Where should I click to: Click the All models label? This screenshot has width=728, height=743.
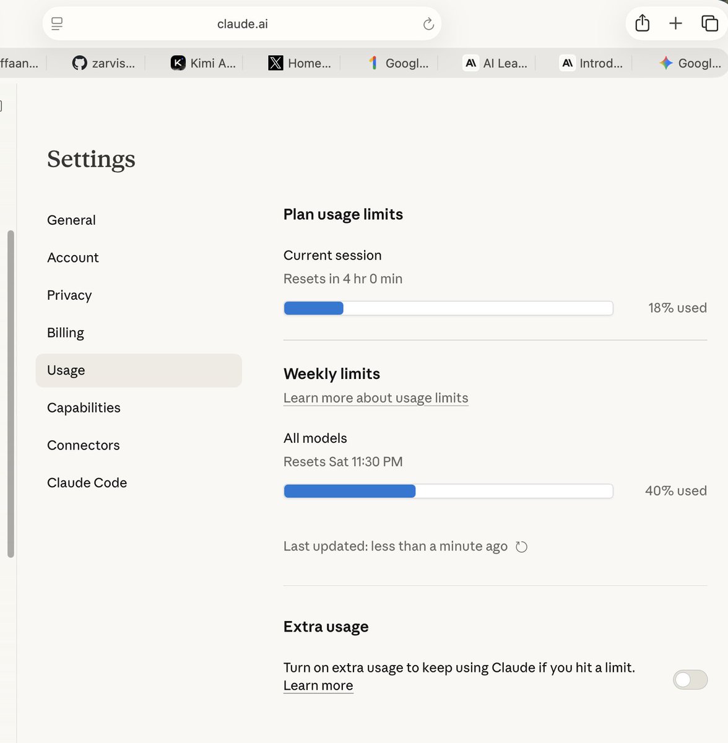315,438
